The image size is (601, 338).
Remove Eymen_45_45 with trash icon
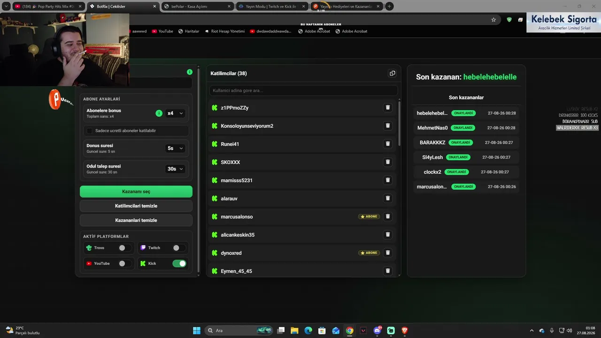pyautogui.click(x=388, y=271)
